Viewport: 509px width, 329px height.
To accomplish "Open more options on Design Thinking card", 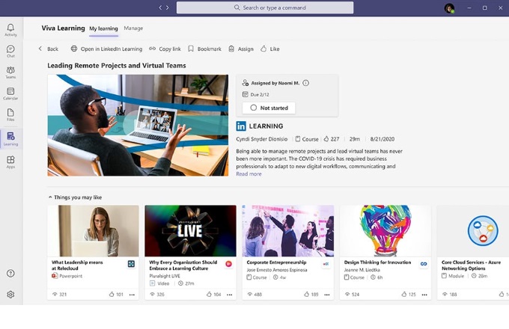I will (x=424, y=295).
